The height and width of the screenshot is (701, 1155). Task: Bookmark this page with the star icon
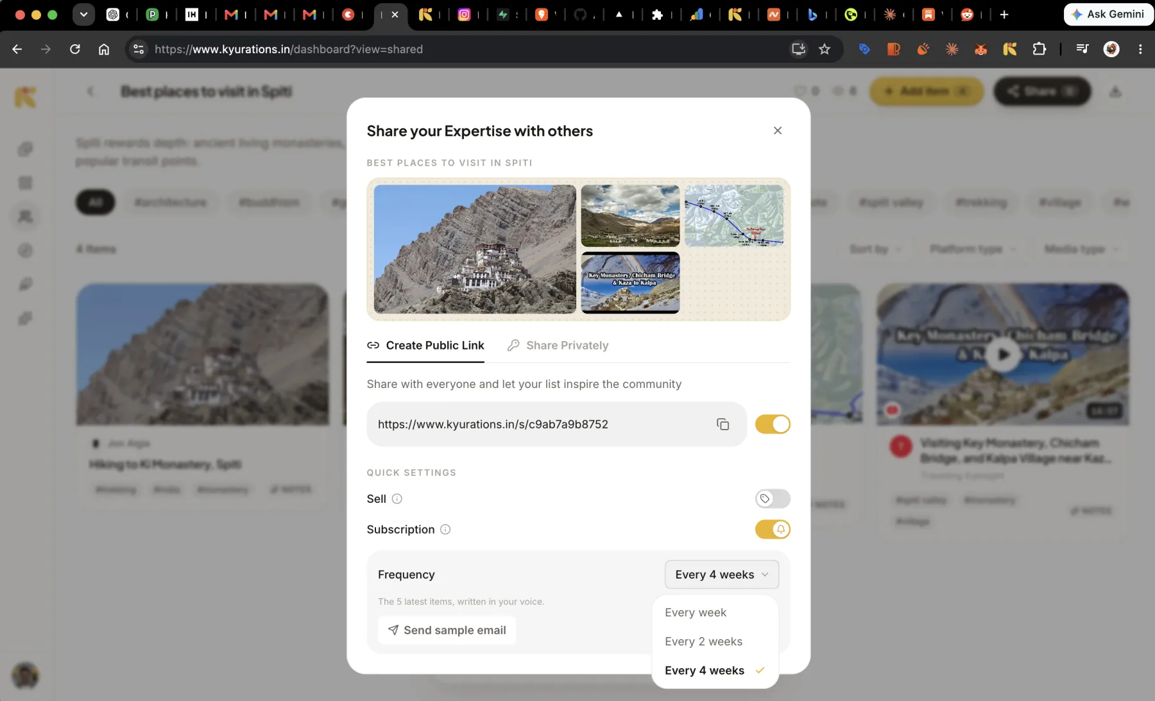(x=825, y=49)
